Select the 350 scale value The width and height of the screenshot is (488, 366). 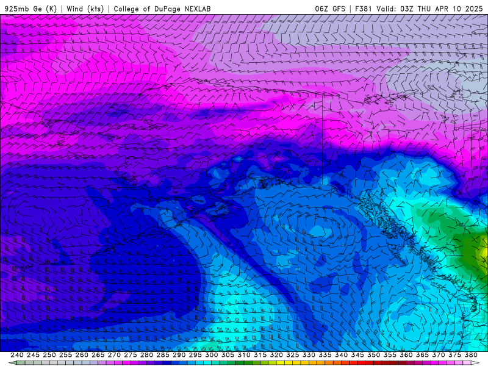(373, 355)
